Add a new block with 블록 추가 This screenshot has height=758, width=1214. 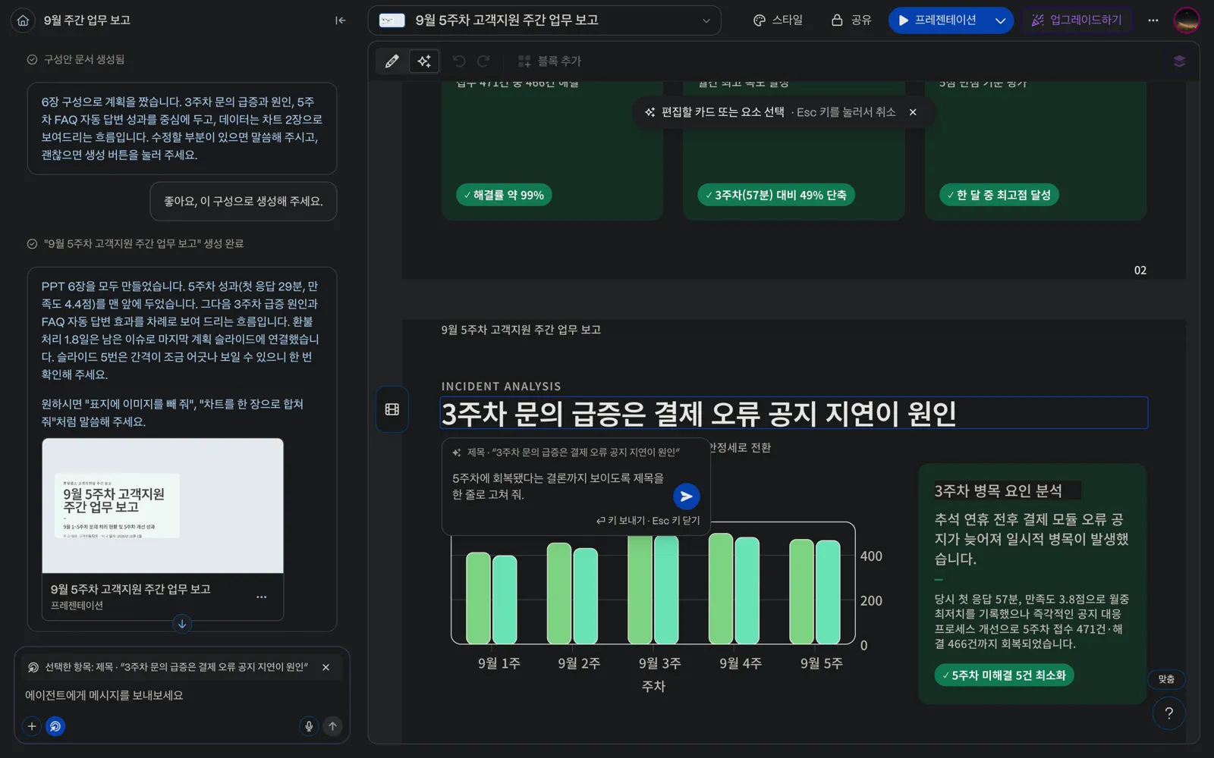click(549, 61)
